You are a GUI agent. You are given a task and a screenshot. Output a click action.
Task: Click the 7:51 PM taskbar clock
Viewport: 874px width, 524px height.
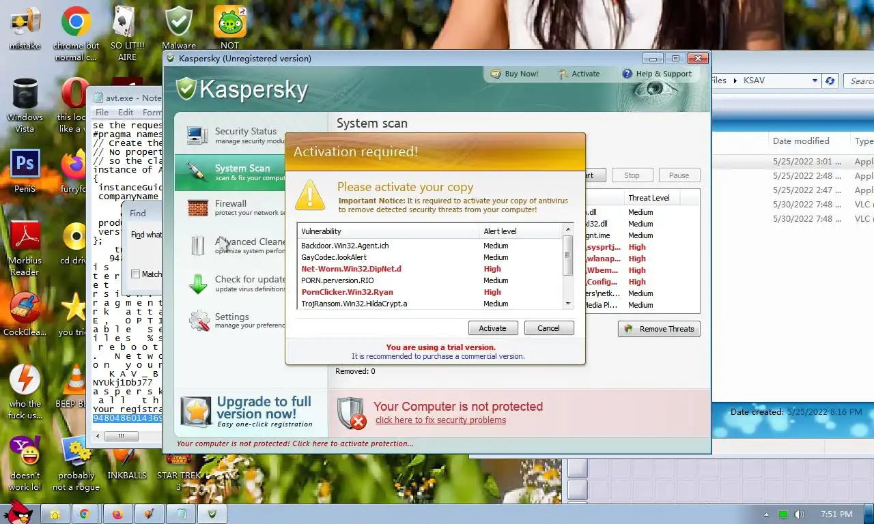pos(836,514)
